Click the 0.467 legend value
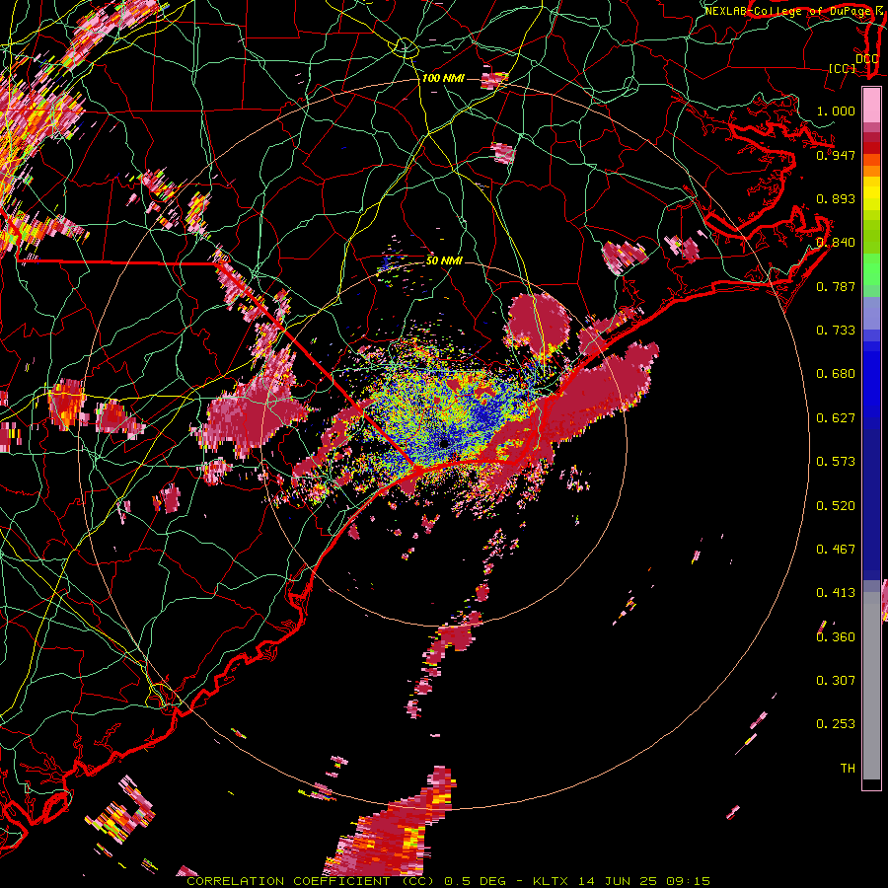This screenshot has width=888, height=888. point(836,550)
